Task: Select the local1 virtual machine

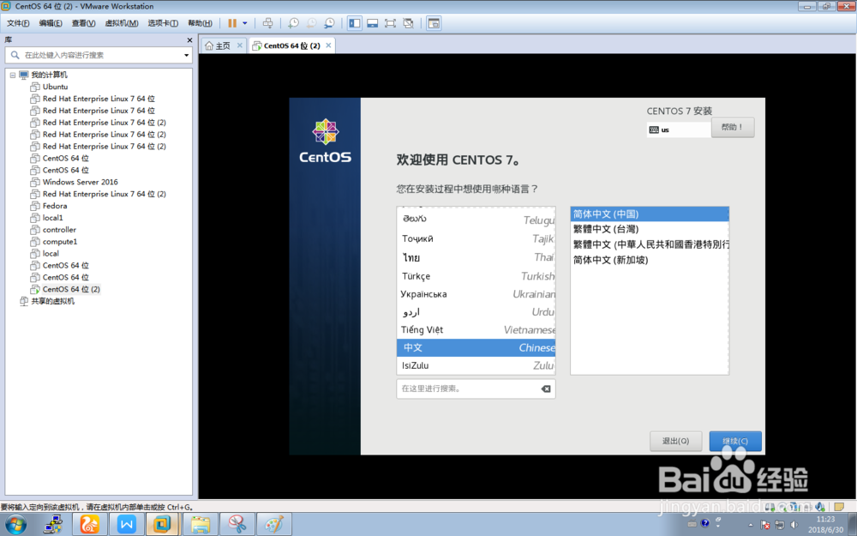Action: (x=52, y=218)
